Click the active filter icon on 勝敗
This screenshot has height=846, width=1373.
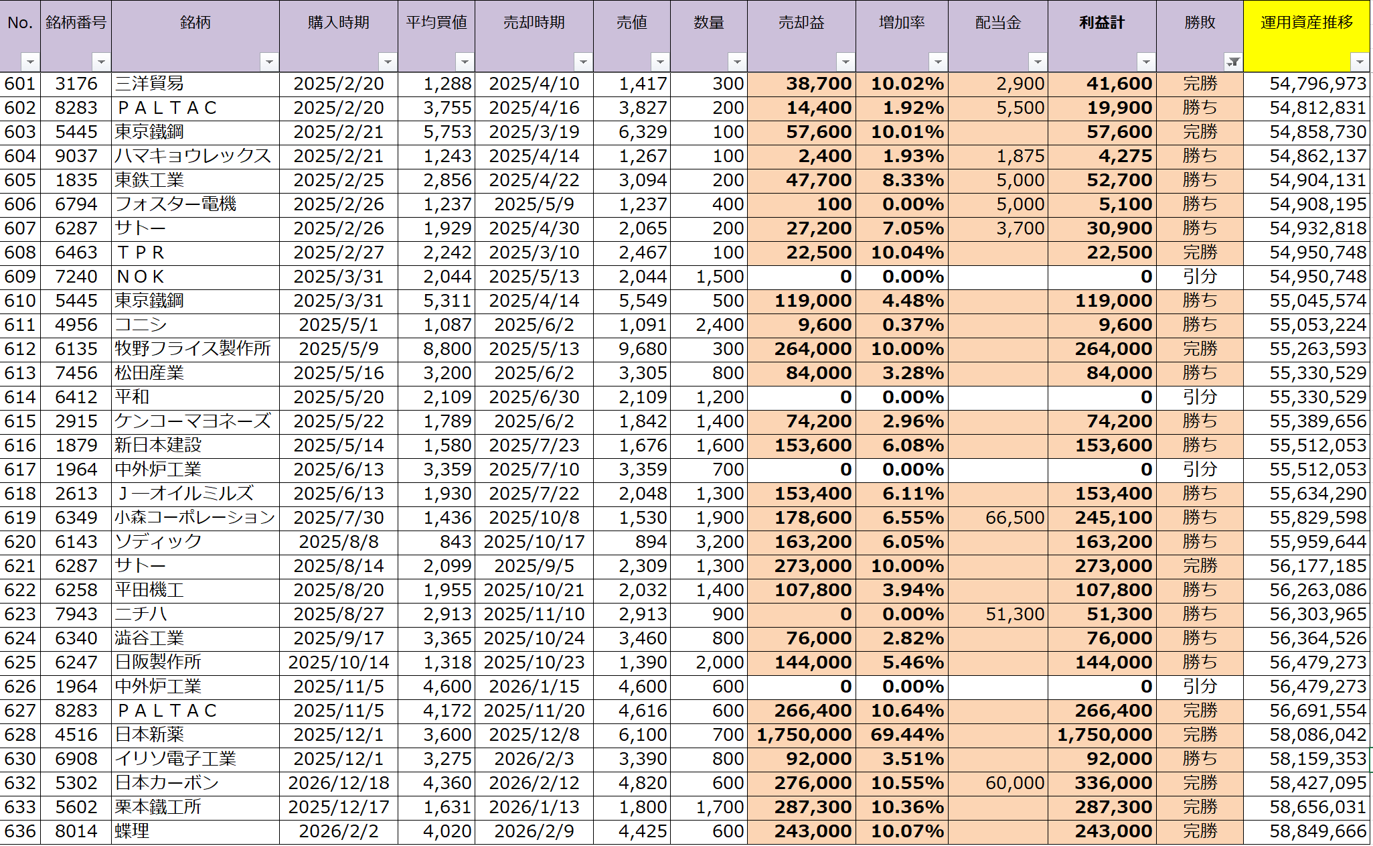[1233, 62]
